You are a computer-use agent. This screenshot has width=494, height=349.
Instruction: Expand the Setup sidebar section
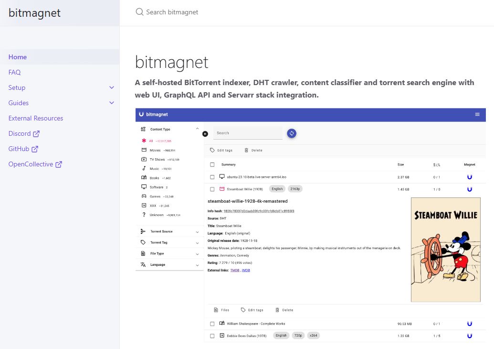(17, 87)
